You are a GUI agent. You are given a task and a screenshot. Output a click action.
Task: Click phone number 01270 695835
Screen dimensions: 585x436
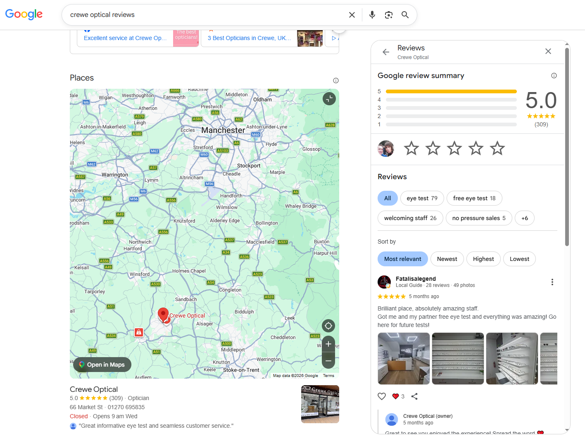tap(126, 407)
